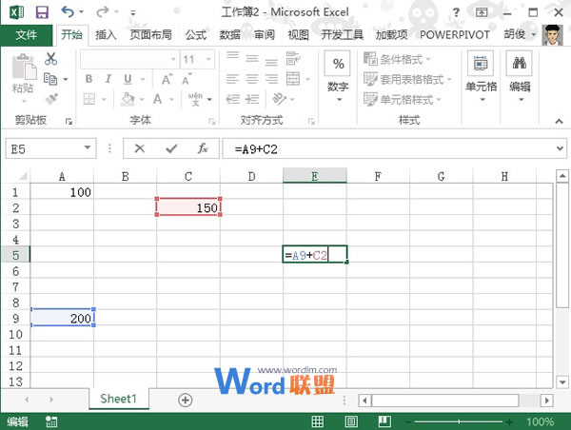Select the Format Painter brush
Viewport: 571px width, 430px height.
click(x=51, y=99)
